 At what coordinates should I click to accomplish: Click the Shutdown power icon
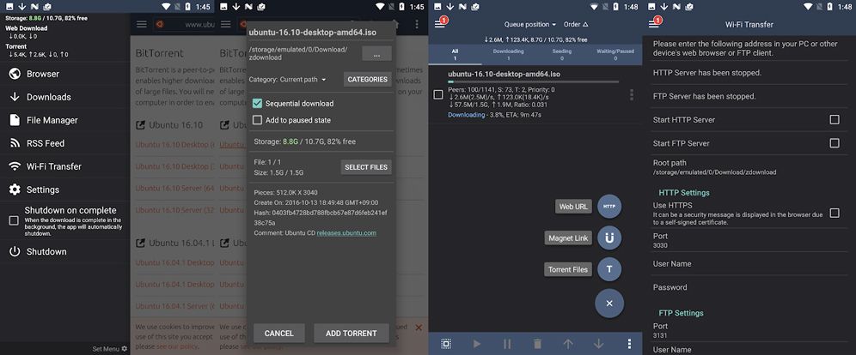[x=15, y=251]
